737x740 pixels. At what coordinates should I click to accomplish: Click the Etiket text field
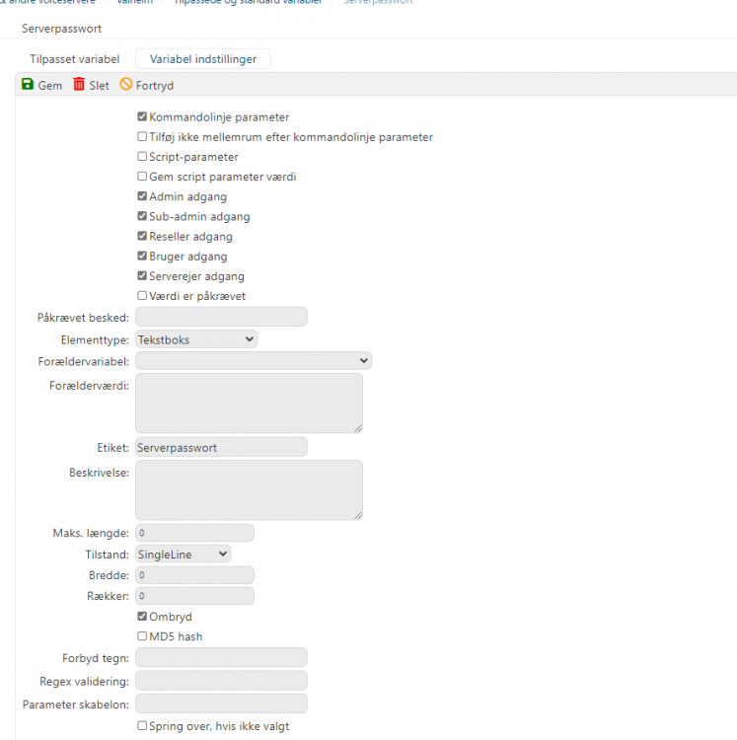point(221,447)
